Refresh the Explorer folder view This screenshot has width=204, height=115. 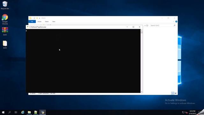click(147, 26)
